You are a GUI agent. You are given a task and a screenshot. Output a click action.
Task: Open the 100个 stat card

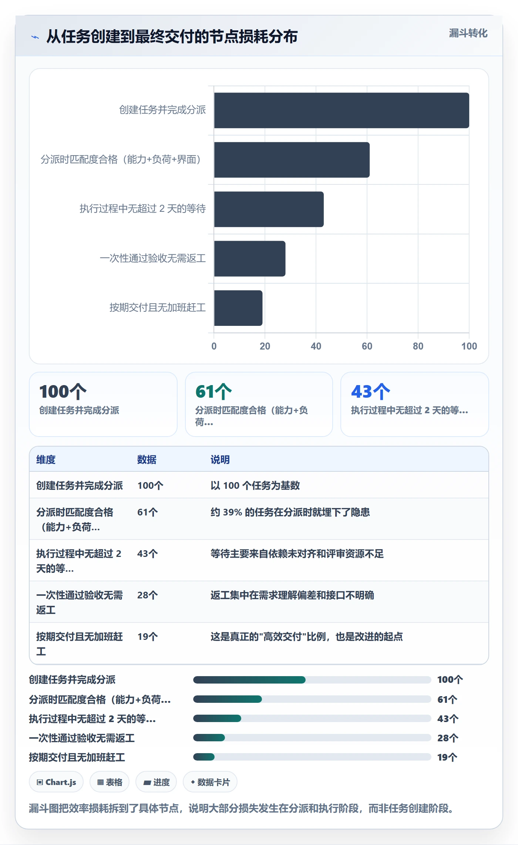[103, 404]
